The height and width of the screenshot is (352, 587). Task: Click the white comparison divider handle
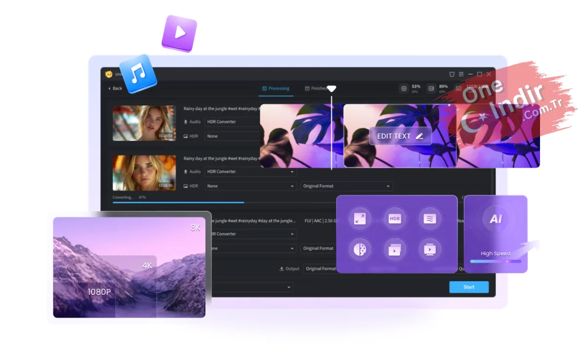point(331,89)
